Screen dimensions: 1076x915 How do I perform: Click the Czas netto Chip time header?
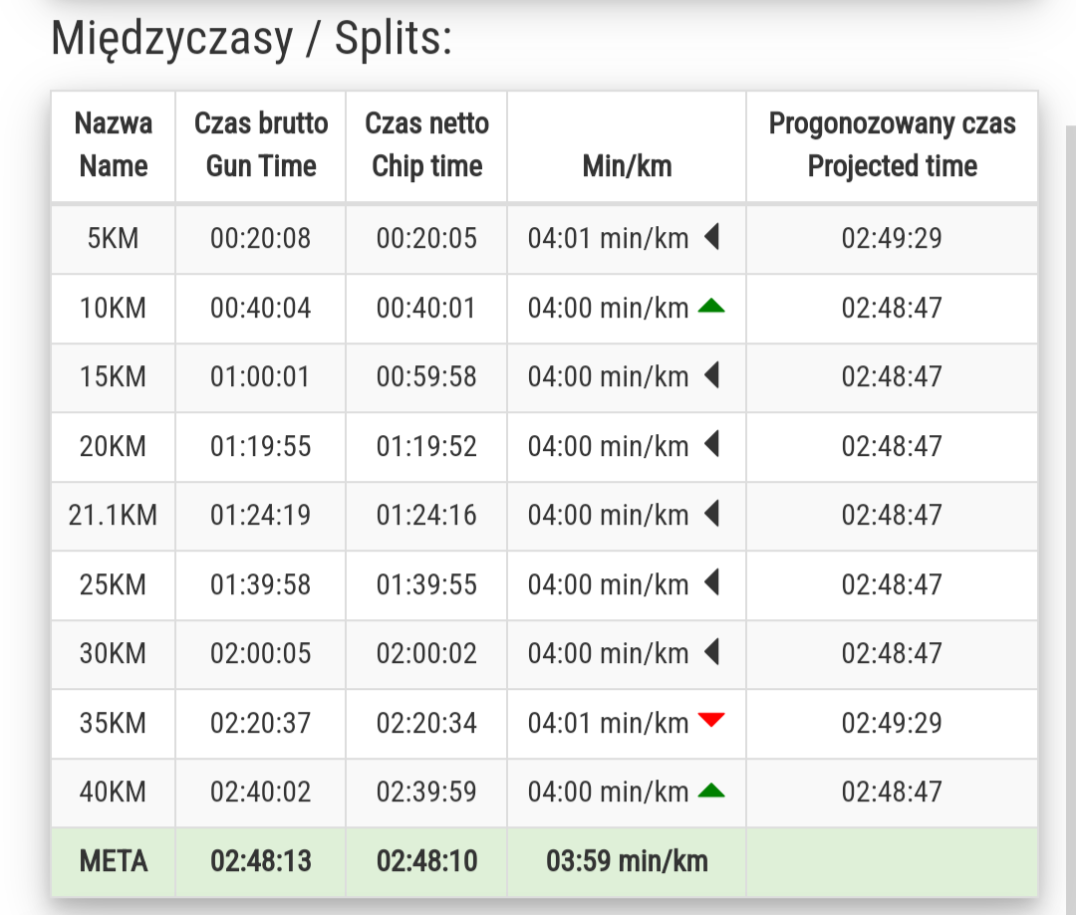(x=426, y=145)
